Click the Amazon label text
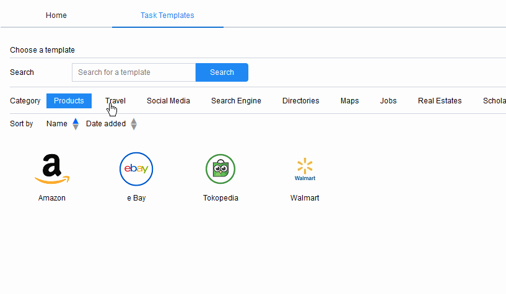This screenshot has height=294, width=506. (x=52, y=198)
